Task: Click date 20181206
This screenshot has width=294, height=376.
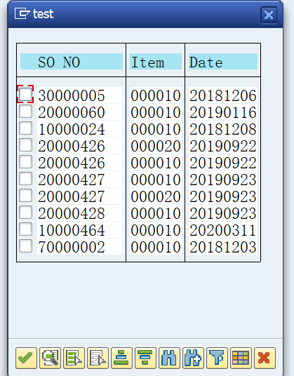Action: click(x=223, y=95)
